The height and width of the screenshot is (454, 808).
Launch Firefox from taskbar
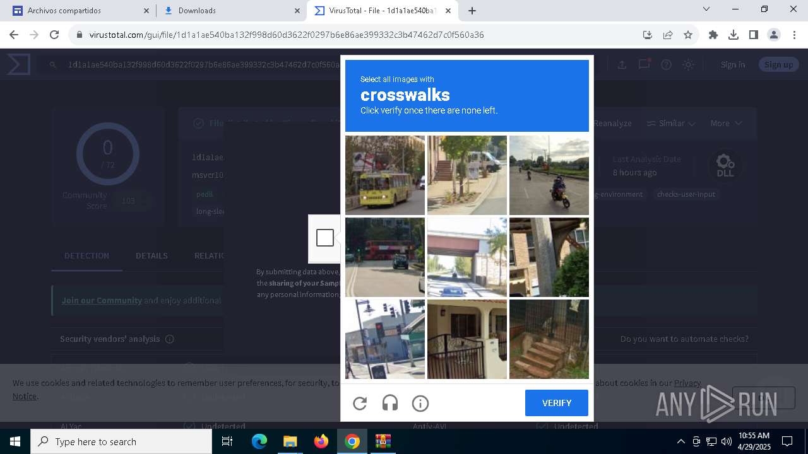321,441
